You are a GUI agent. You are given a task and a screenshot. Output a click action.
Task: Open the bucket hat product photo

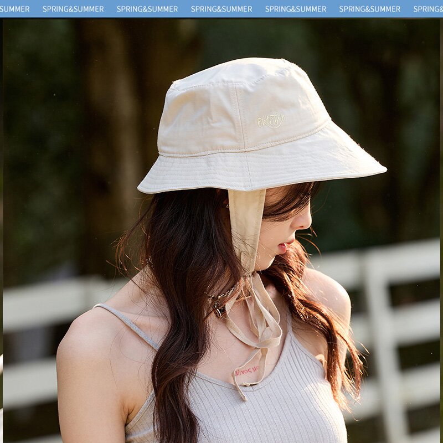click(x=221, y=230)
